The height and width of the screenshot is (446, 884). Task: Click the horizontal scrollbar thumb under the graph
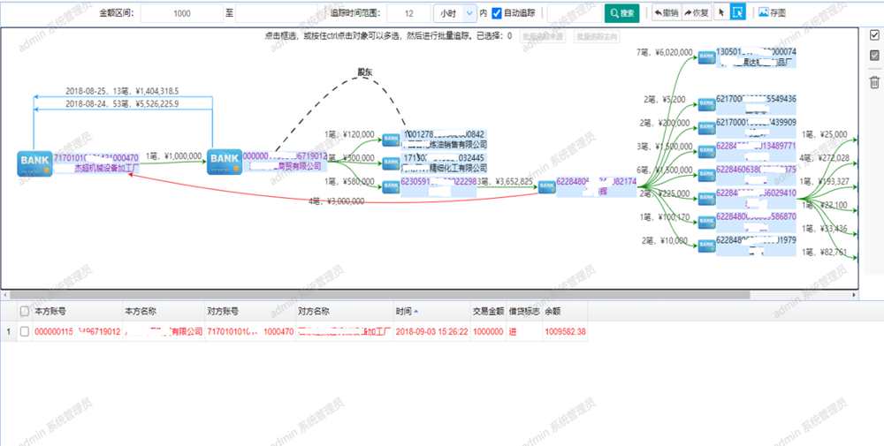[x=380, y=294]
